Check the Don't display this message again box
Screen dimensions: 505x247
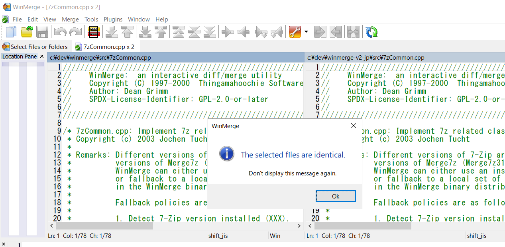[244, 173]
